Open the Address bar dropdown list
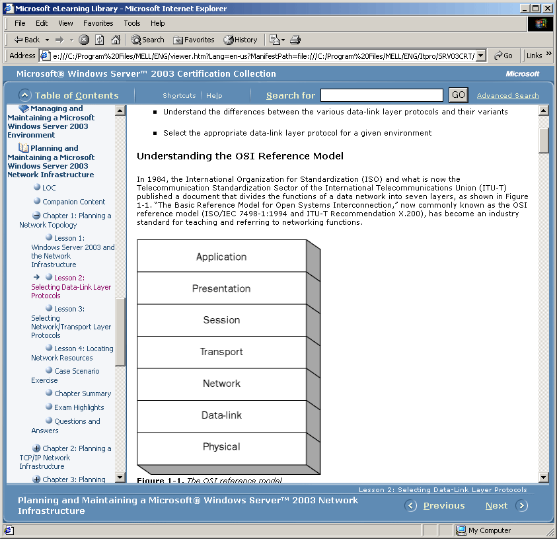557x539 pixels. click(481, 56)
